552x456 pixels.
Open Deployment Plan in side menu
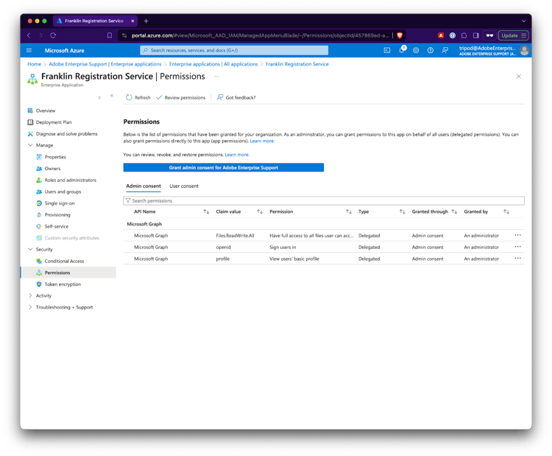[x=54, y=122]
